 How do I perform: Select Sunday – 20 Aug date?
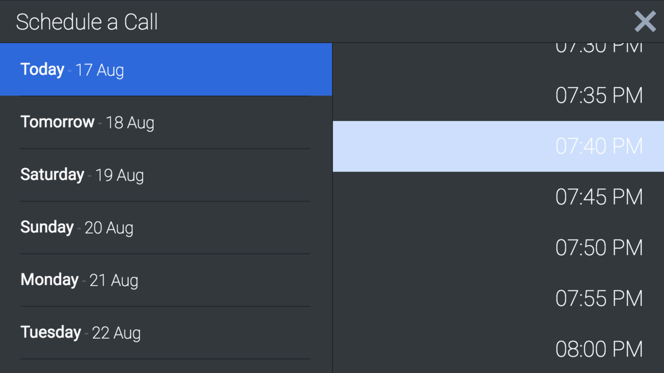(x=166, y=227)
